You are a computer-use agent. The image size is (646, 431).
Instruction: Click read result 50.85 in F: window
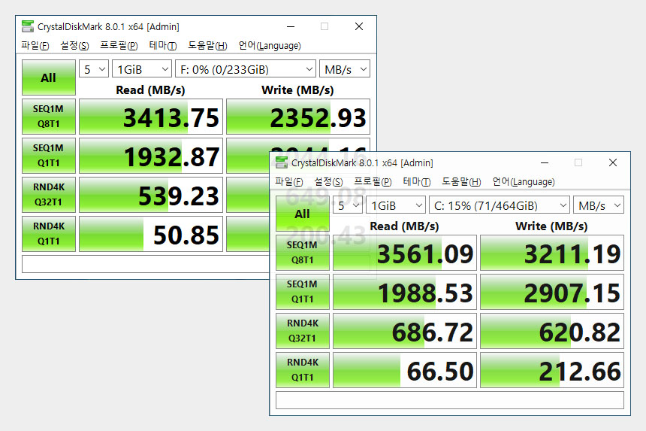(x=151, y=234)
